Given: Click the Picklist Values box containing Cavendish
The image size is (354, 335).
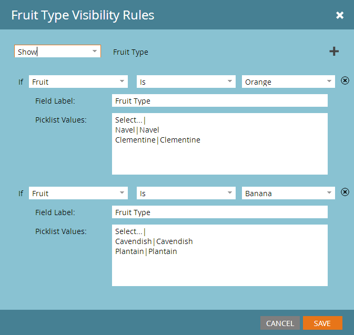Looking at the screenshot, I should pyautogui.click(x=220, y=255).
